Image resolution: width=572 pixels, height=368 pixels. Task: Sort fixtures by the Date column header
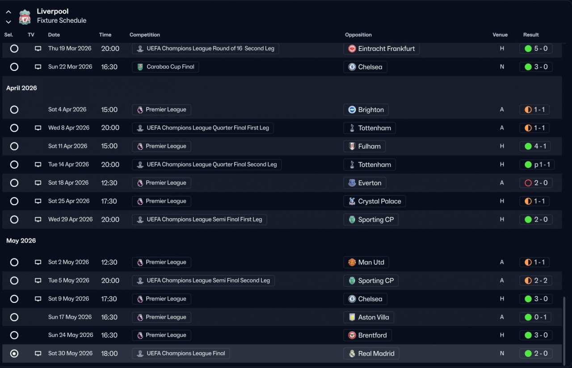coord(54,35)
